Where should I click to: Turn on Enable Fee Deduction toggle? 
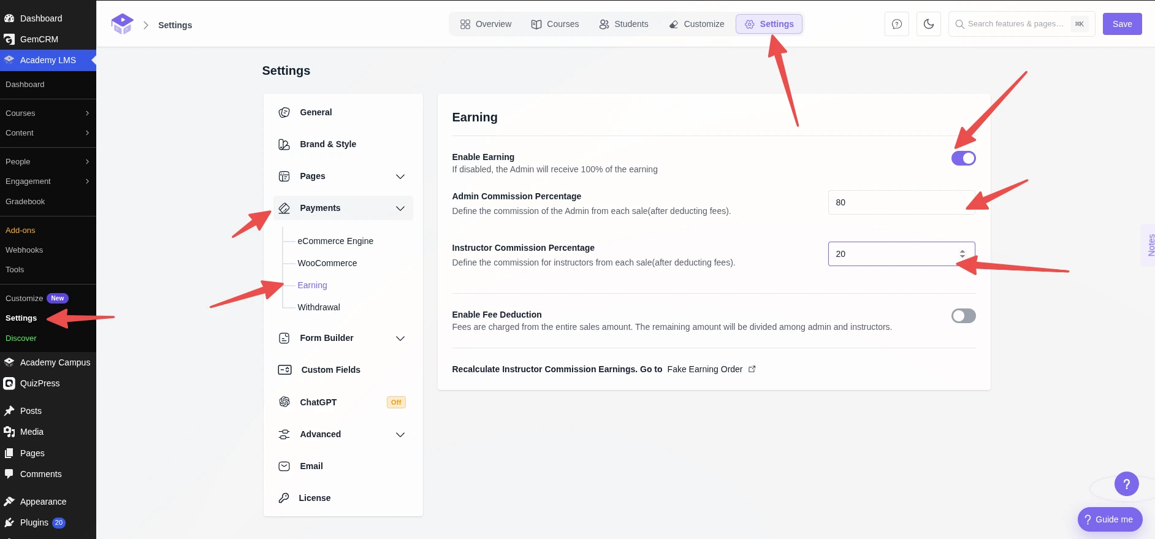coord(963,316)
